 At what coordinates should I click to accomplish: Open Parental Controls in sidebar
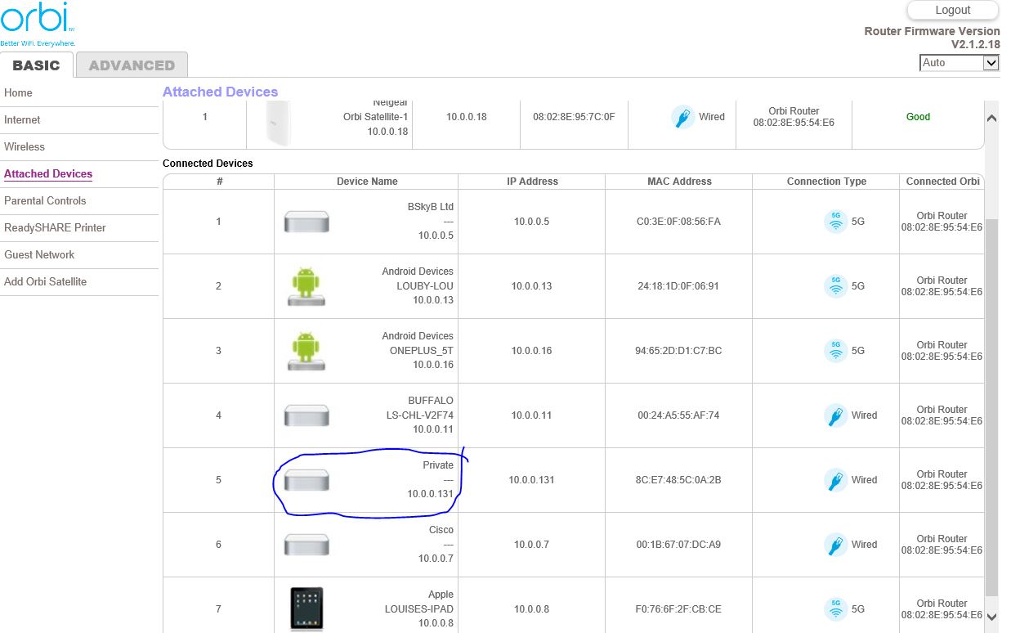(45, 200)
